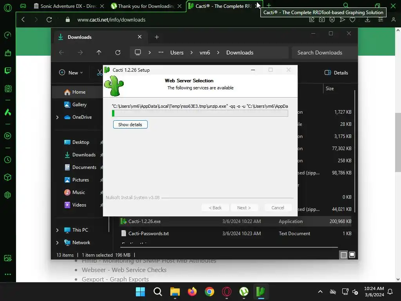
Task: Close the Sonic Adventure DX tab
Action: point(102,6)
